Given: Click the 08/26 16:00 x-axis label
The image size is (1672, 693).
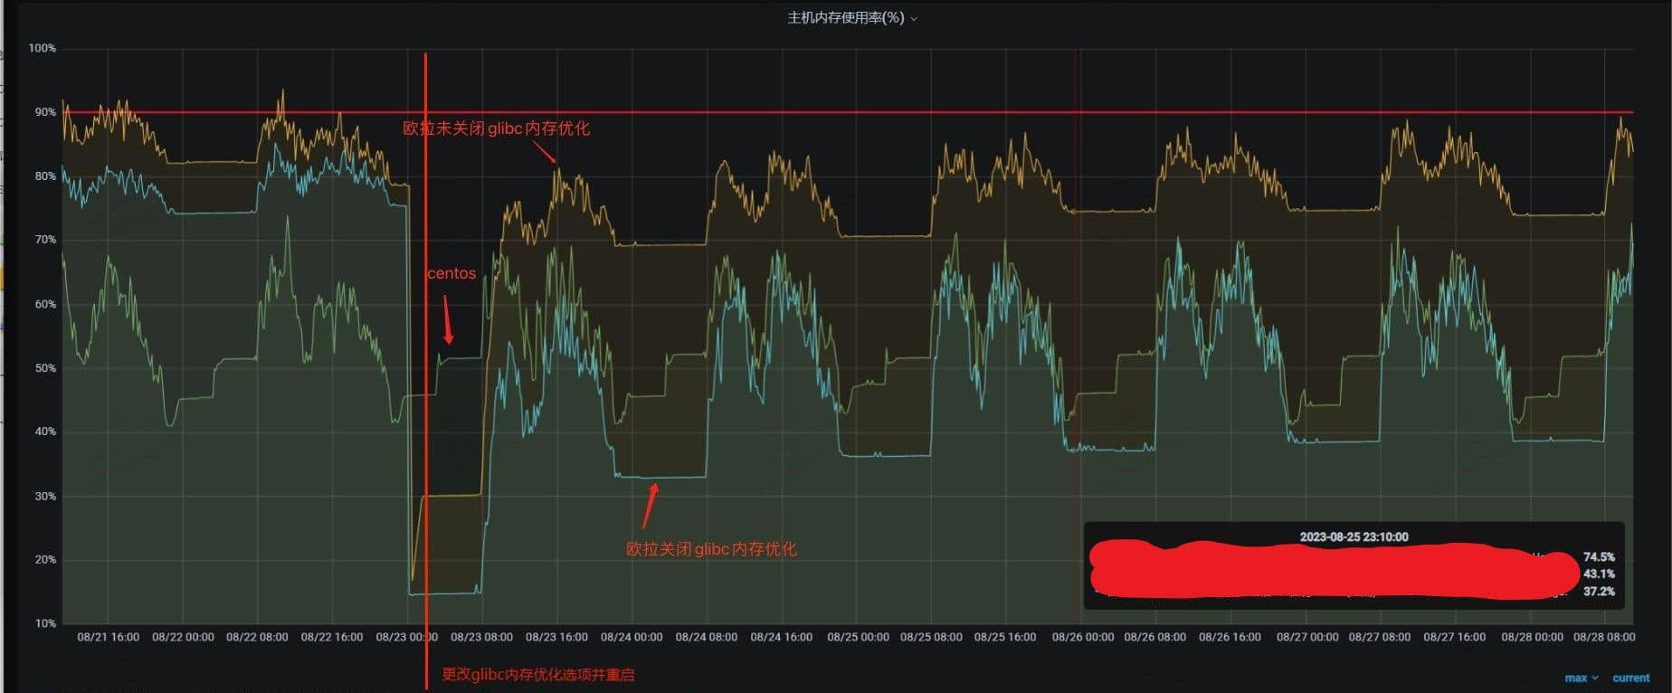Looking at the screenshot, I should click(x=1230, y=637).
